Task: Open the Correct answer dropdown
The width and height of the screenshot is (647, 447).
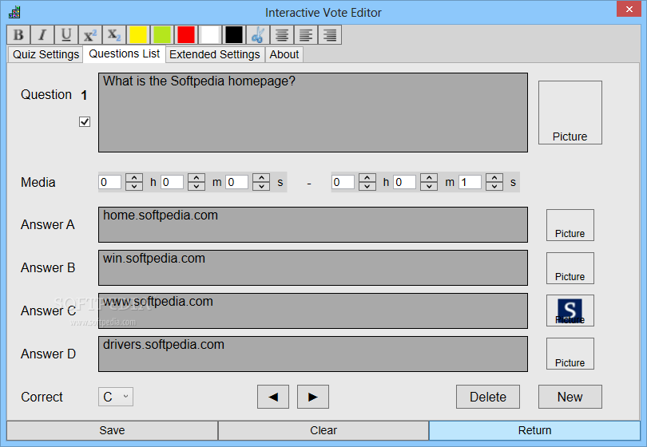Action: (x=116, y=397)
